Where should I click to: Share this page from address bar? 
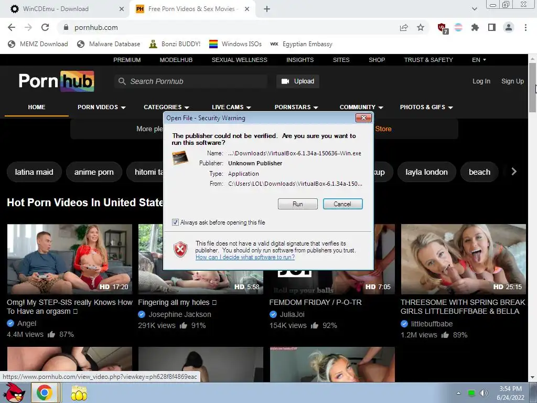pos(404,27)
